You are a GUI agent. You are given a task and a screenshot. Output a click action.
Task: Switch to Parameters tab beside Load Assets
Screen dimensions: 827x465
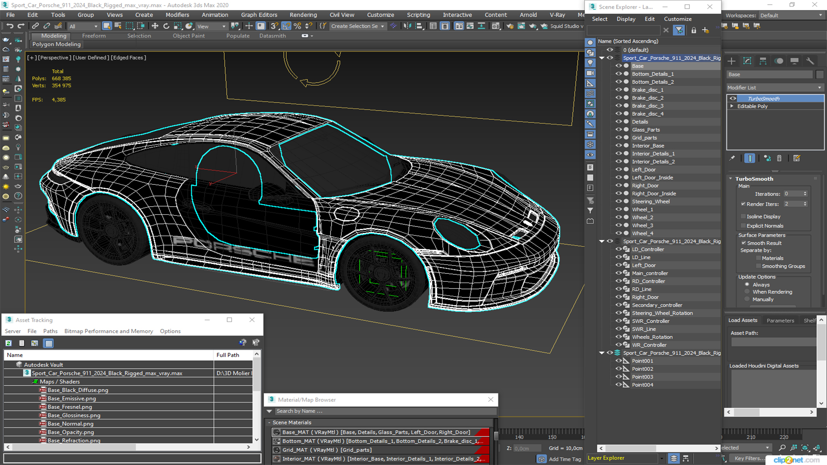[x=780, y=320]
